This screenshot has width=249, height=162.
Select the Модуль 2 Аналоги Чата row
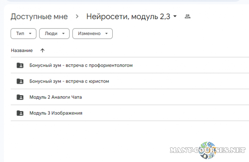[55, 97]
